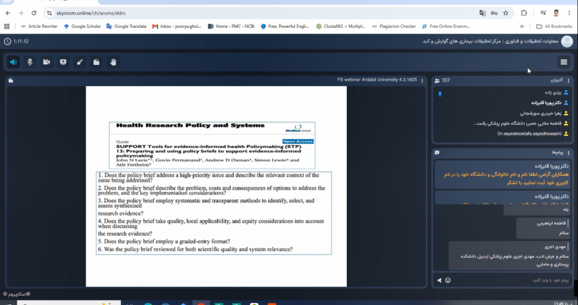578x305 pixels.
Task: Open password manager key icon
Action: (x=494, y=13)
